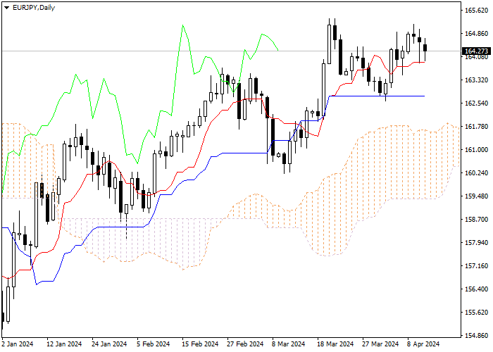Click the 12 Jan 2024 date label
This screenshot has height=352, width=493.
point(64,344)
